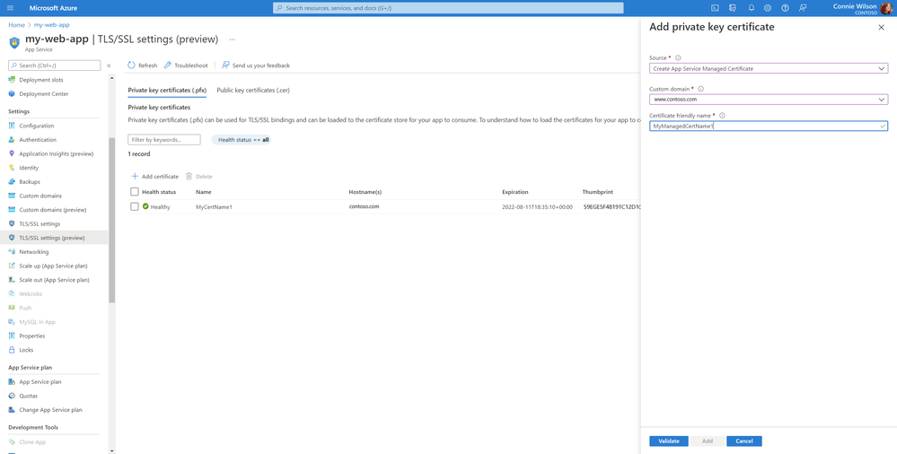The height and width of the screenshot is (454, 897).
Task: Open Application Insights (preview) in sidebar
Action: [x=55, y=153]
